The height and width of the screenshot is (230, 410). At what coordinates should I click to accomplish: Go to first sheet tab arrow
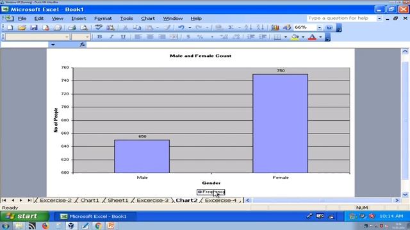[x=4, y=200]
